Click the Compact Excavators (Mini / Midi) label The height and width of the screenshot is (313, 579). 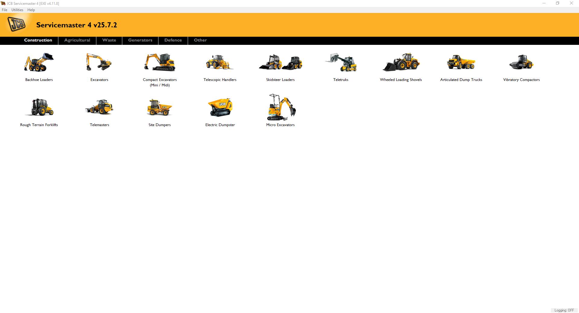pos(160,82)
